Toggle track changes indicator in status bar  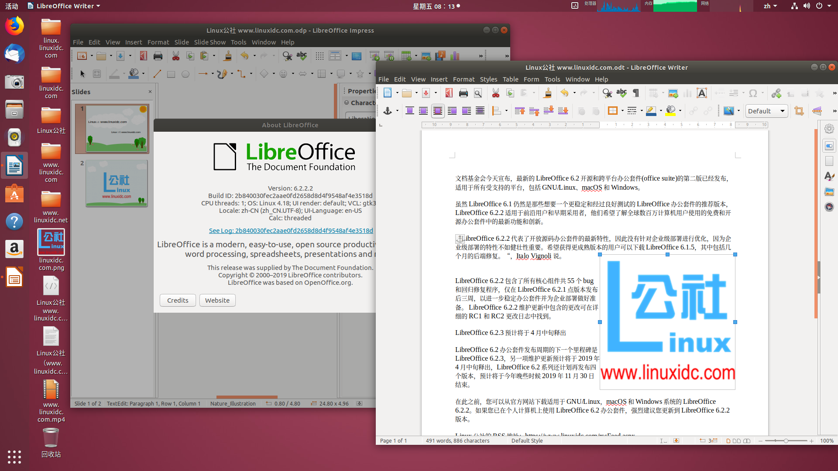coord(676,440)
